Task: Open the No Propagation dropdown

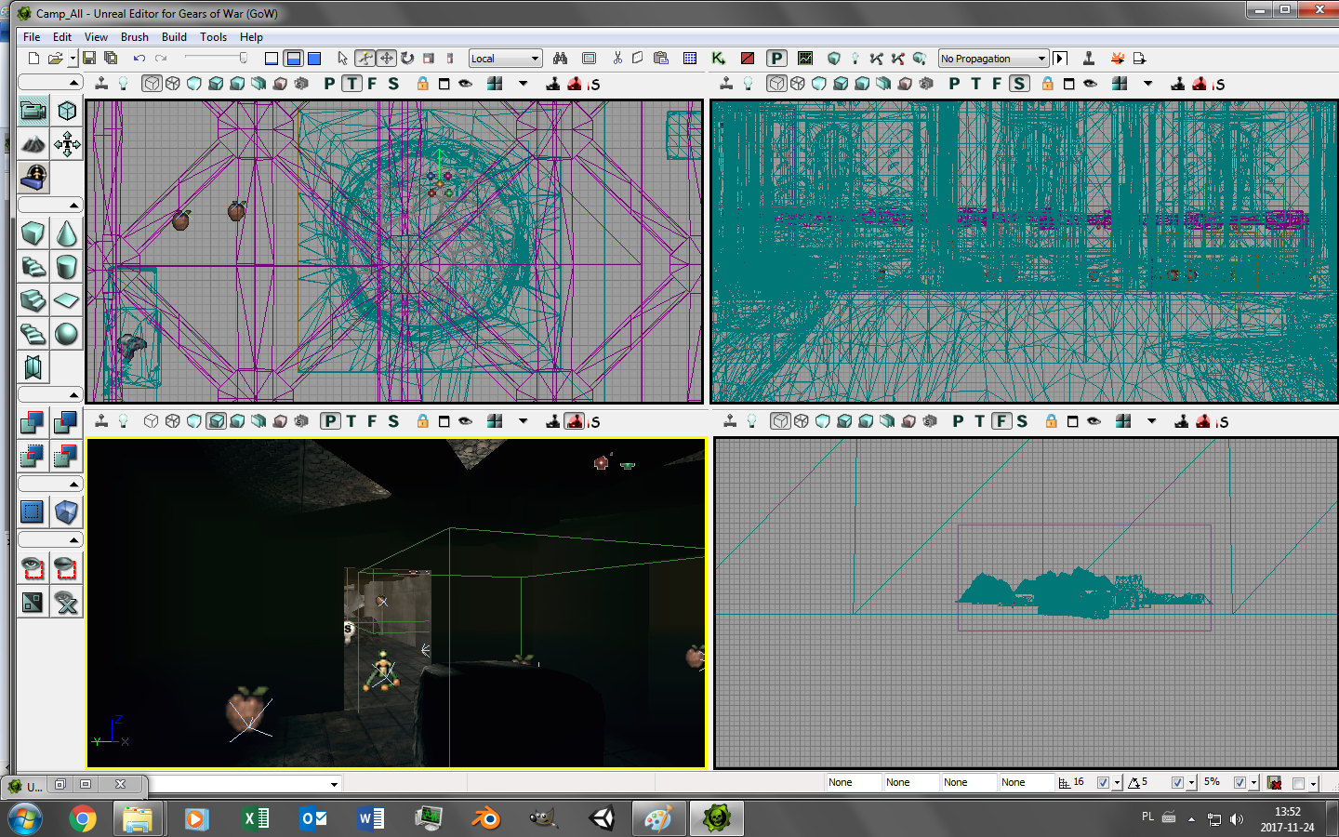Action: click(x=993, y=59)
